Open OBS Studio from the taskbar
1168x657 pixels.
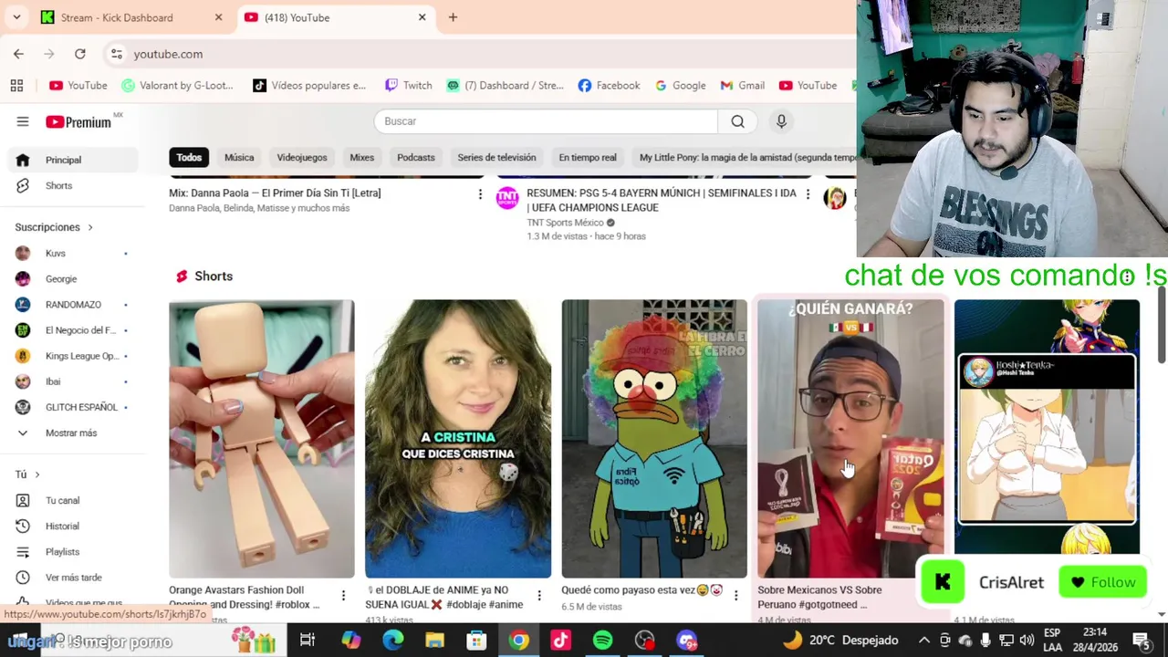[644, 641]
